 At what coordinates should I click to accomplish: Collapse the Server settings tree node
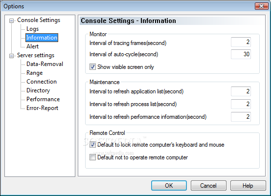pyautogui.click(x=11, y=56)
